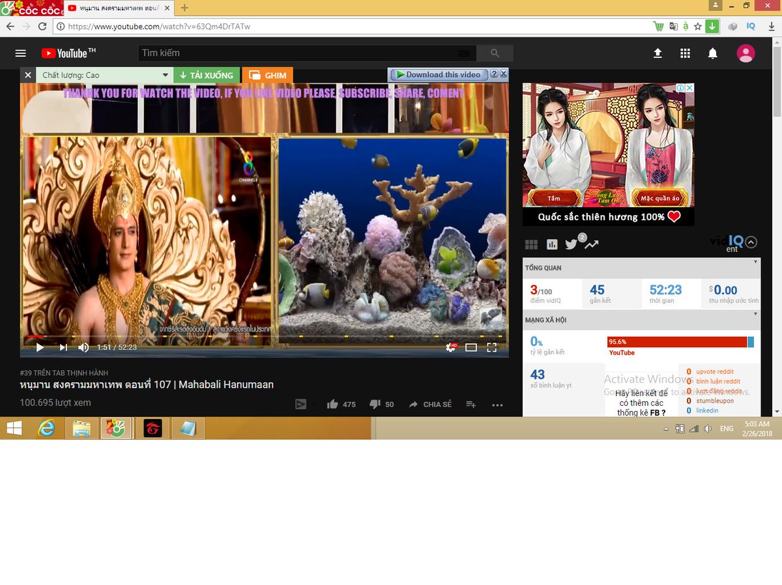Open the vidIQ extension IQ icon
Viewport: 782px width, 585px height.
click(x=751, y=26)
